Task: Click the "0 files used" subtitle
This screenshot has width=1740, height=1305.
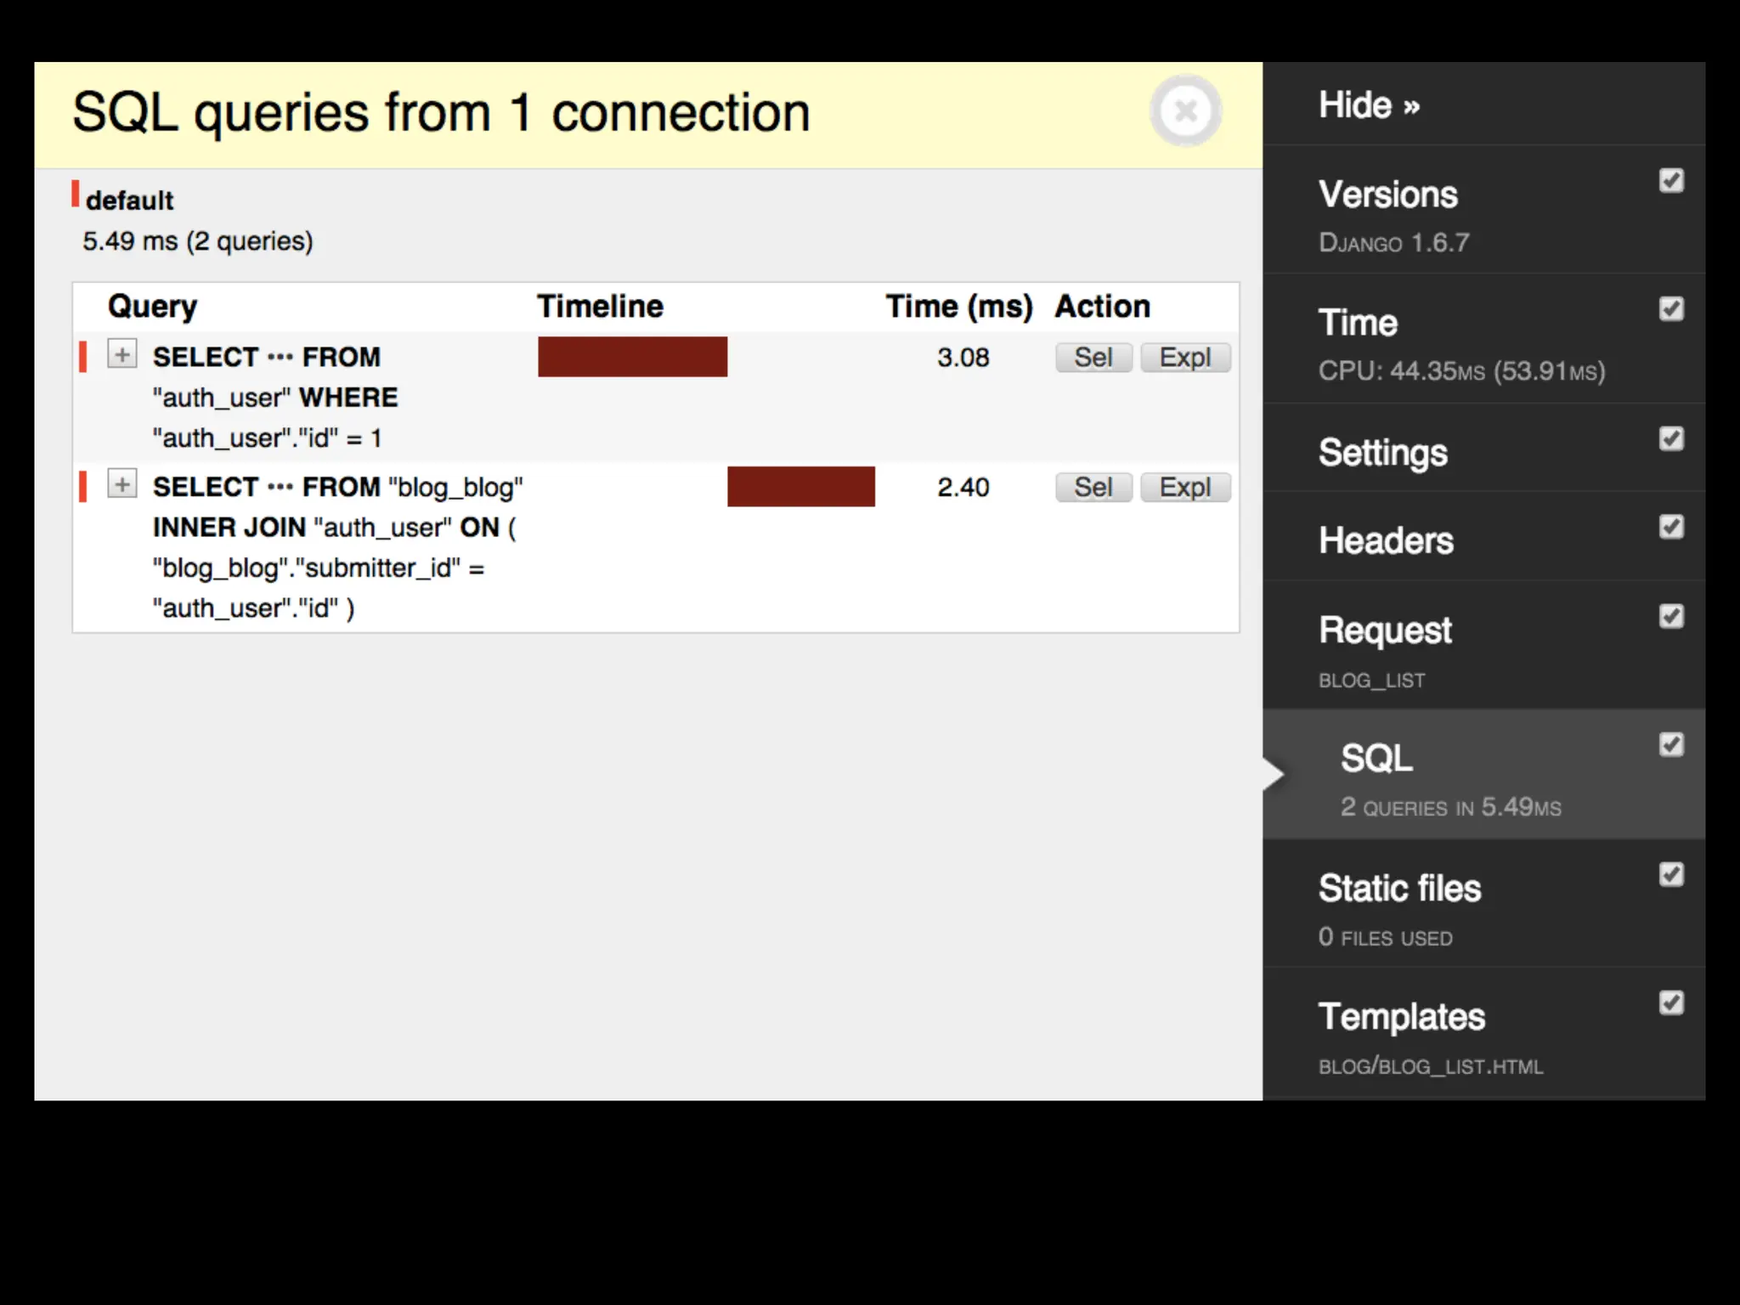Action: pyautogui.click(x=1385, y=937)
